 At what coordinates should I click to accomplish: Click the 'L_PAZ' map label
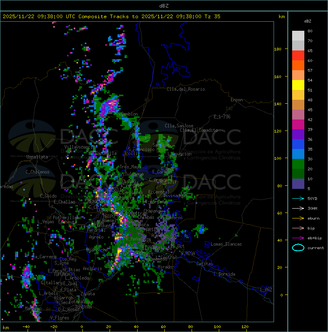(x=266, y=290)
